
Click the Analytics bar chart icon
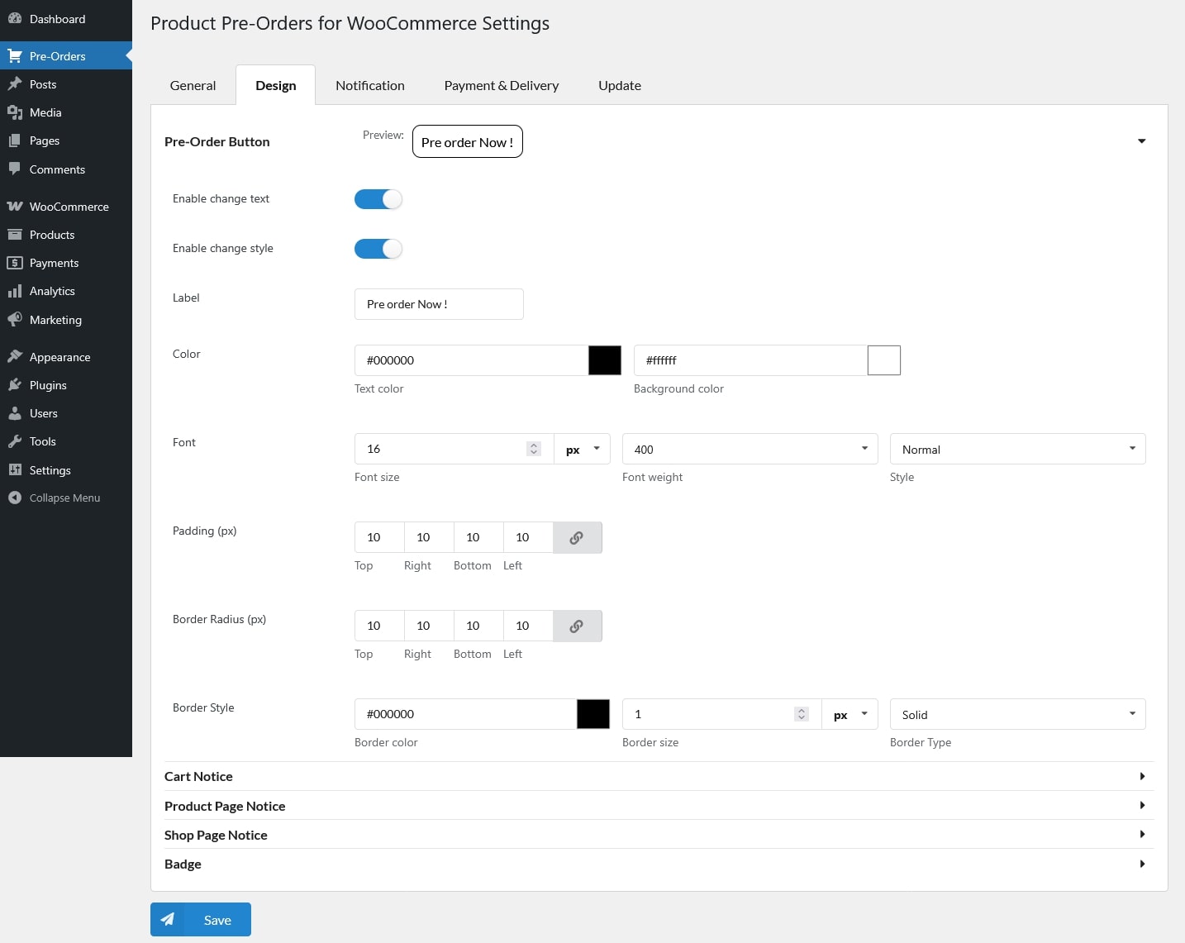pos(15,291)
